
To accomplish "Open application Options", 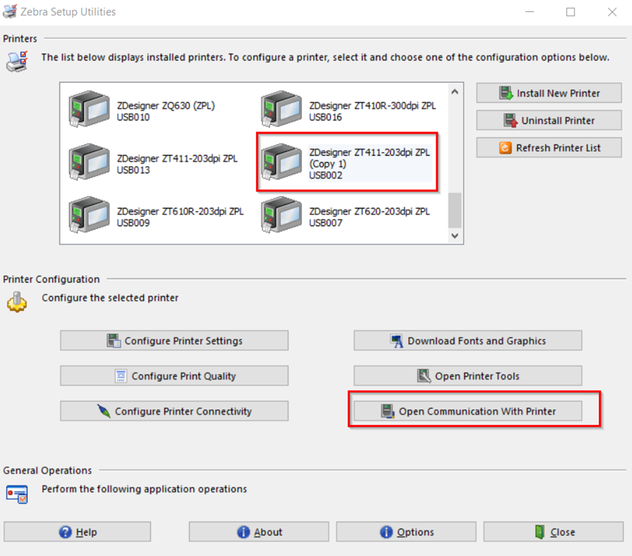I will tap(407, 532).
